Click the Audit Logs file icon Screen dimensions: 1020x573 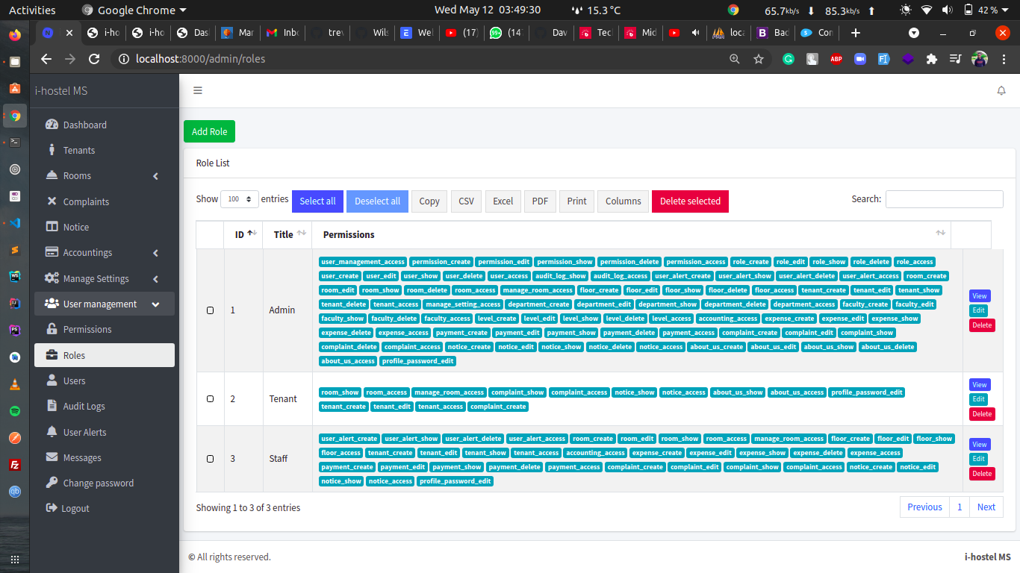[52, 406]
